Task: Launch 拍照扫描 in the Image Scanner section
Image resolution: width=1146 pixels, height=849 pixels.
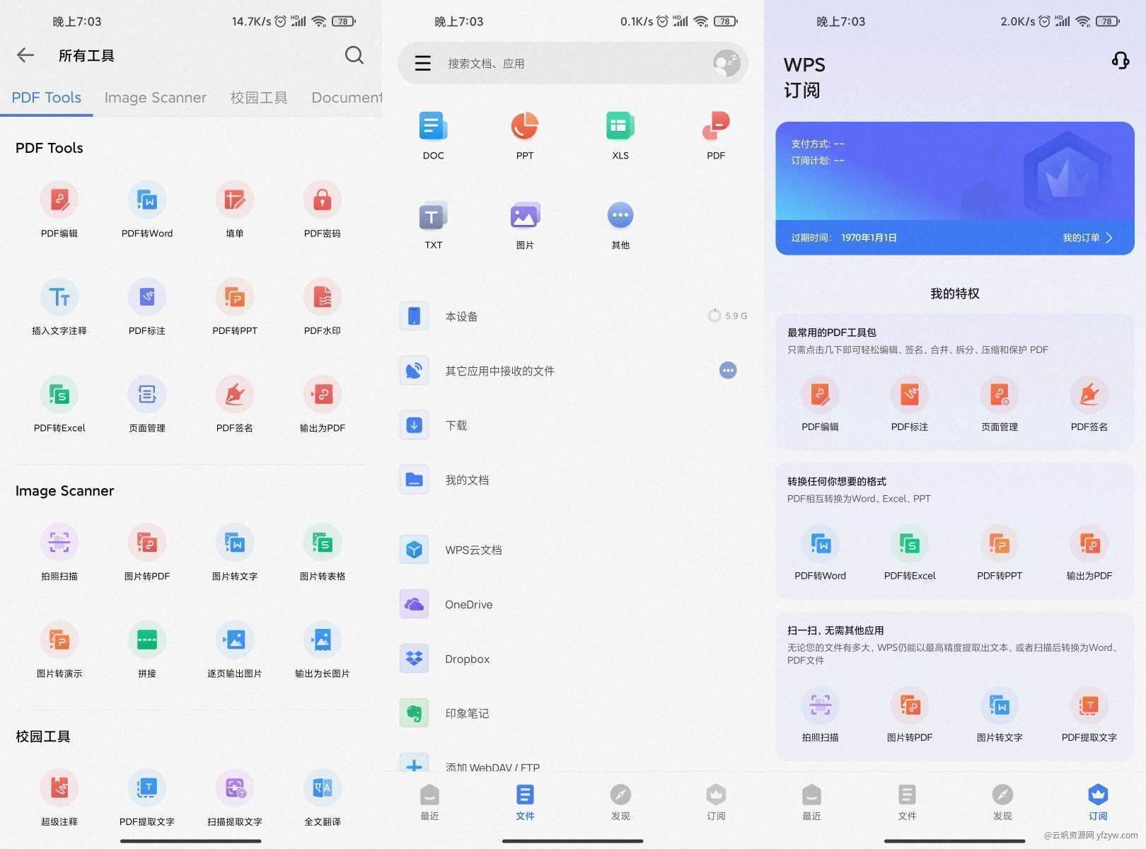Action: point(59,553)
